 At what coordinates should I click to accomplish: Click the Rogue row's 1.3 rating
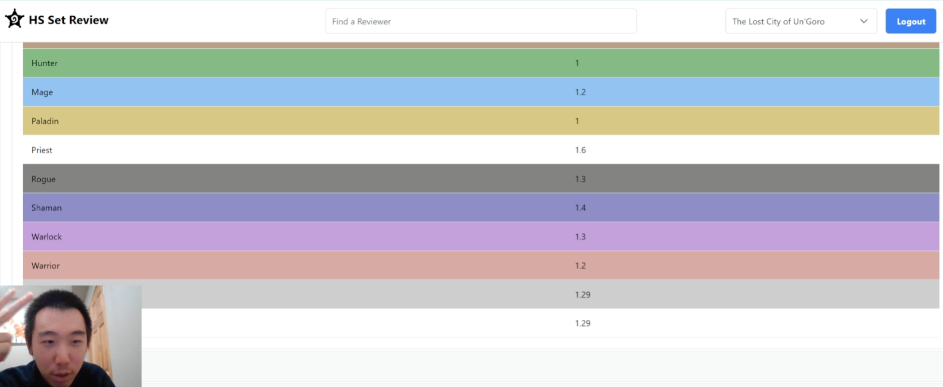click(580, 179)
